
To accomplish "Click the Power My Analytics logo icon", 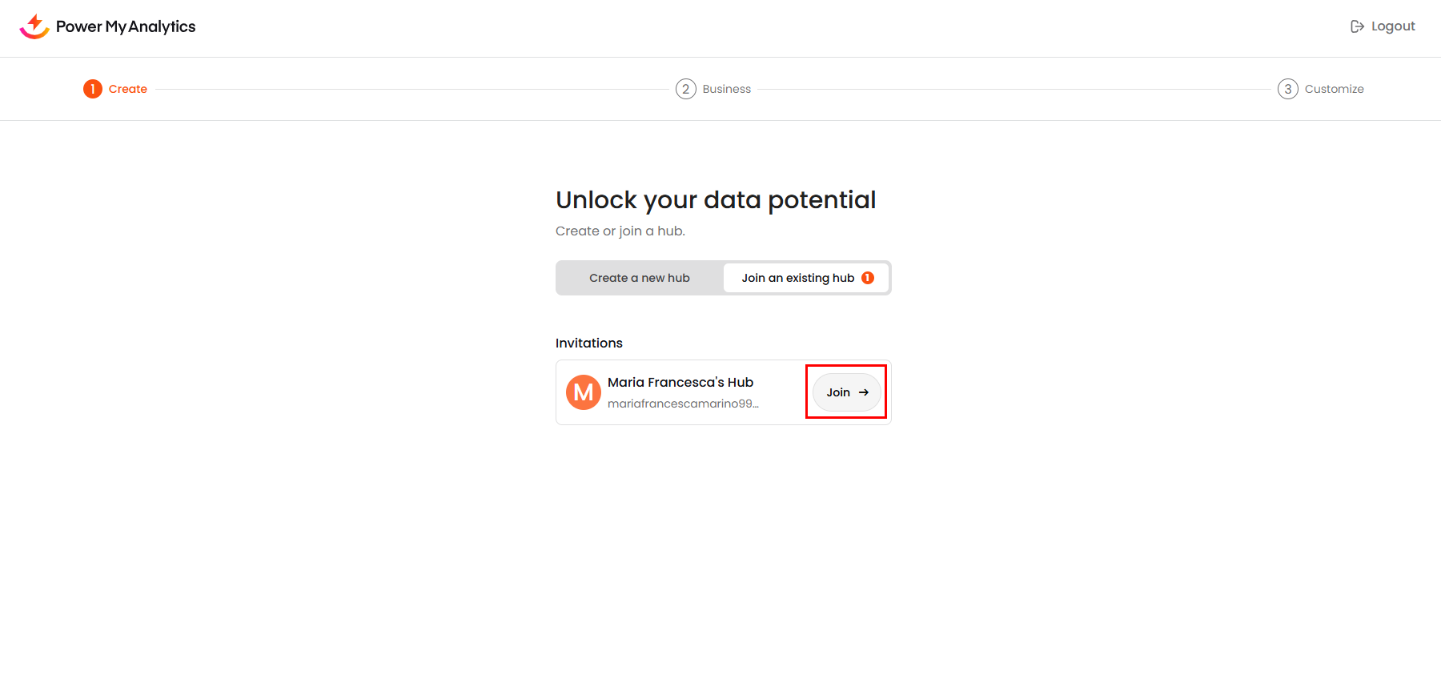I will pyautogui.click(x=34, y=26).
